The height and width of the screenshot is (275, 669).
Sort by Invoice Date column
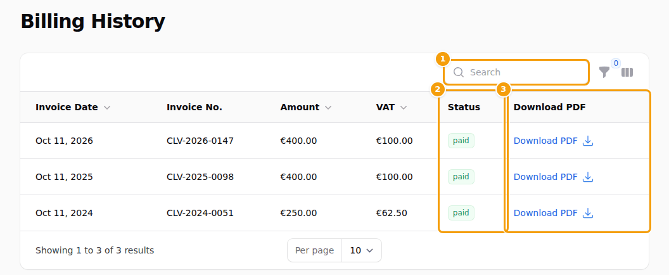73,107
